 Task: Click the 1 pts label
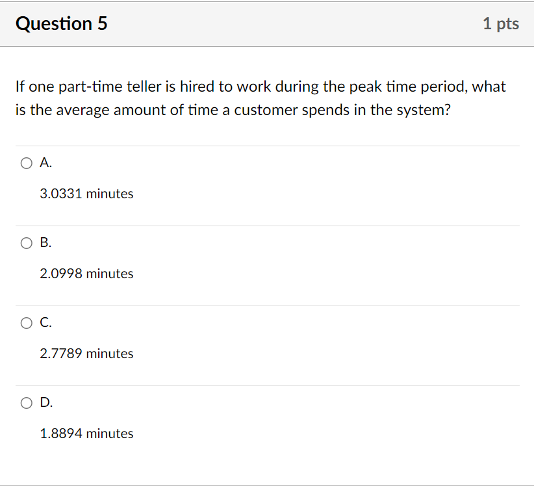pos(501,23)
